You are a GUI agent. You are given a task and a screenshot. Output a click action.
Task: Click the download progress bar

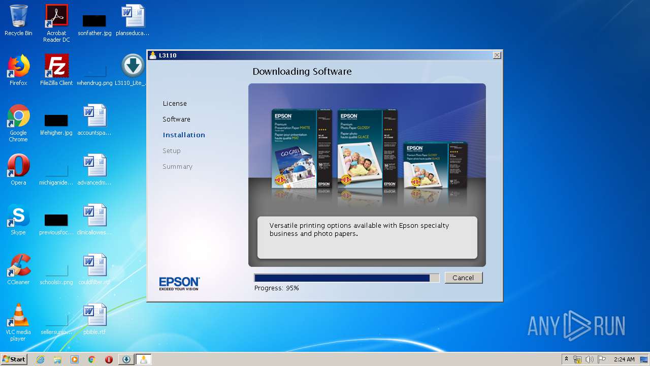point(346,278)
